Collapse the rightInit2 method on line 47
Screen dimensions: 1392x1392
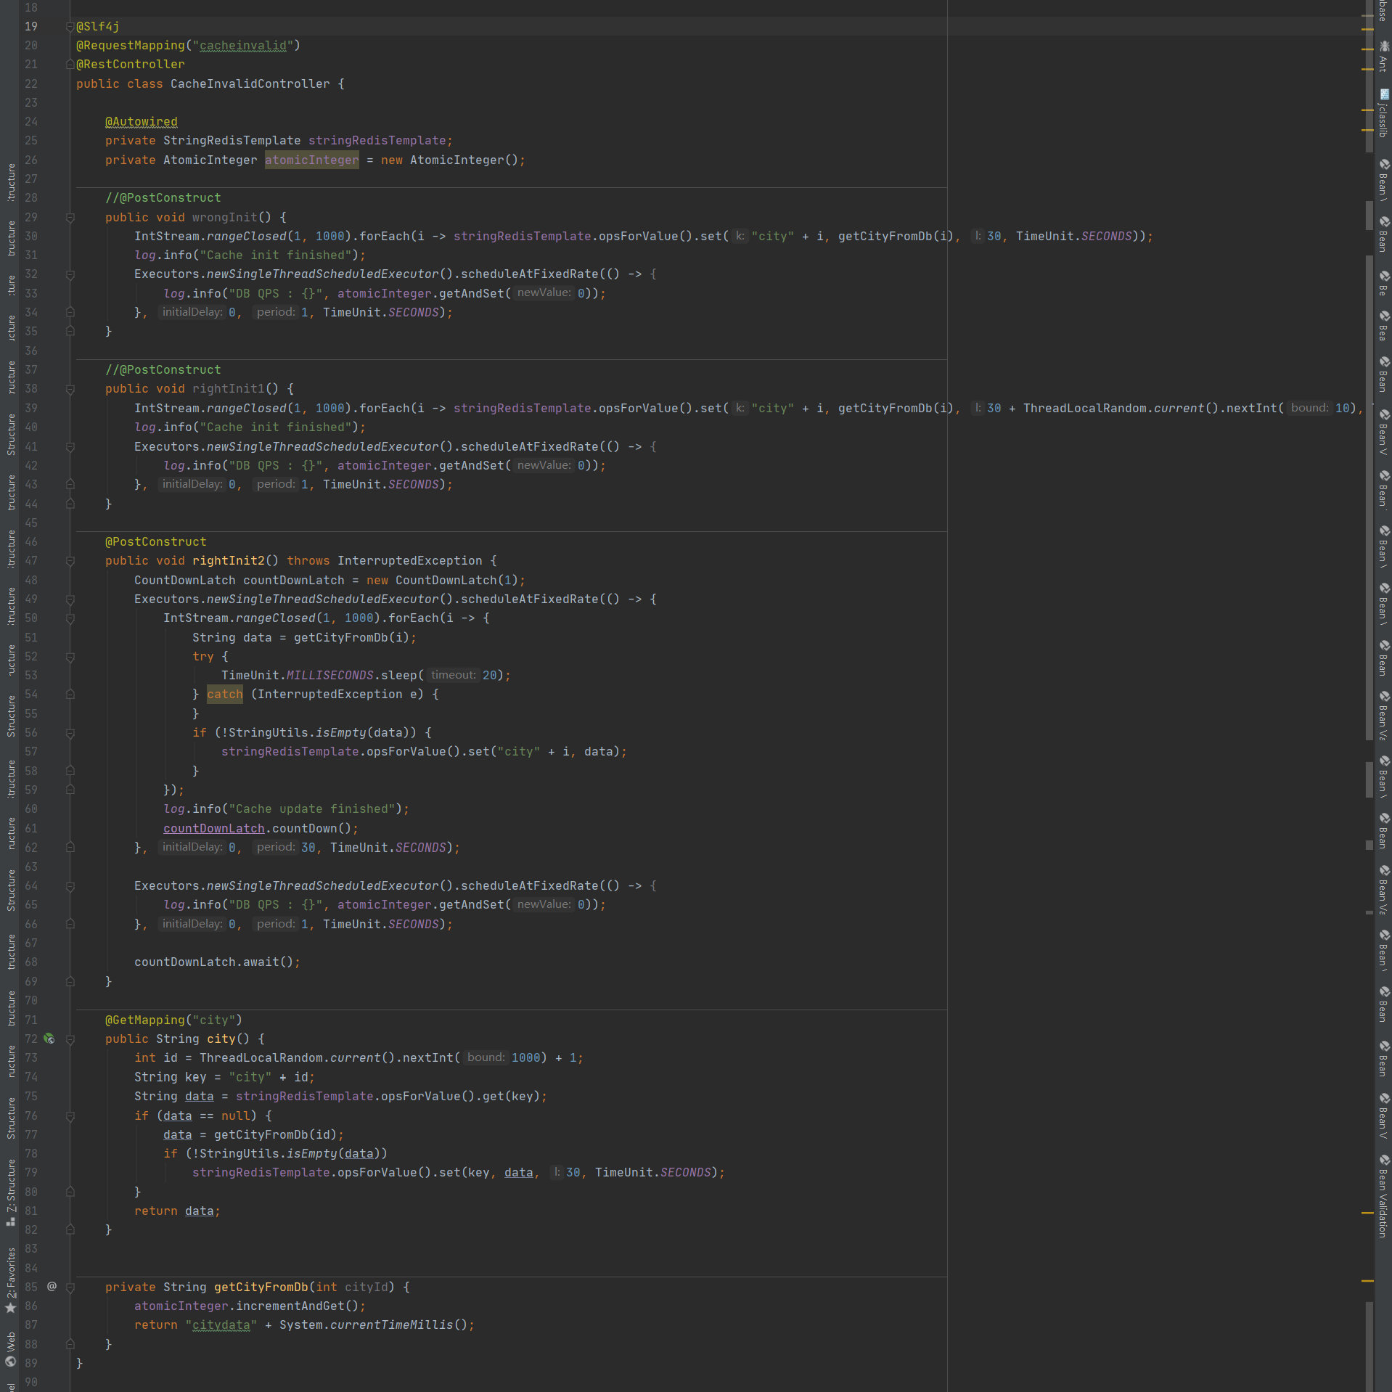click(70, 561)
